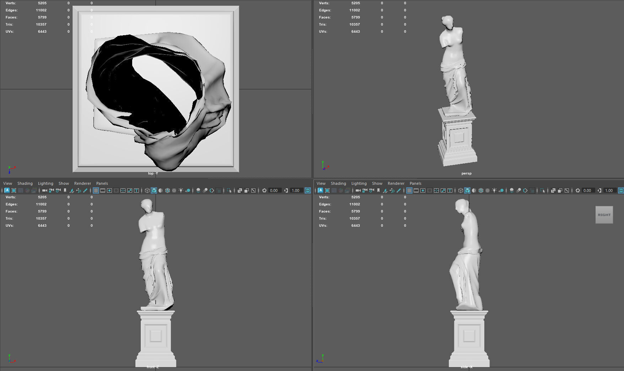Toggle Textured display in front panel
Screen dimensions: 624x371
click(x=174, y=190)
